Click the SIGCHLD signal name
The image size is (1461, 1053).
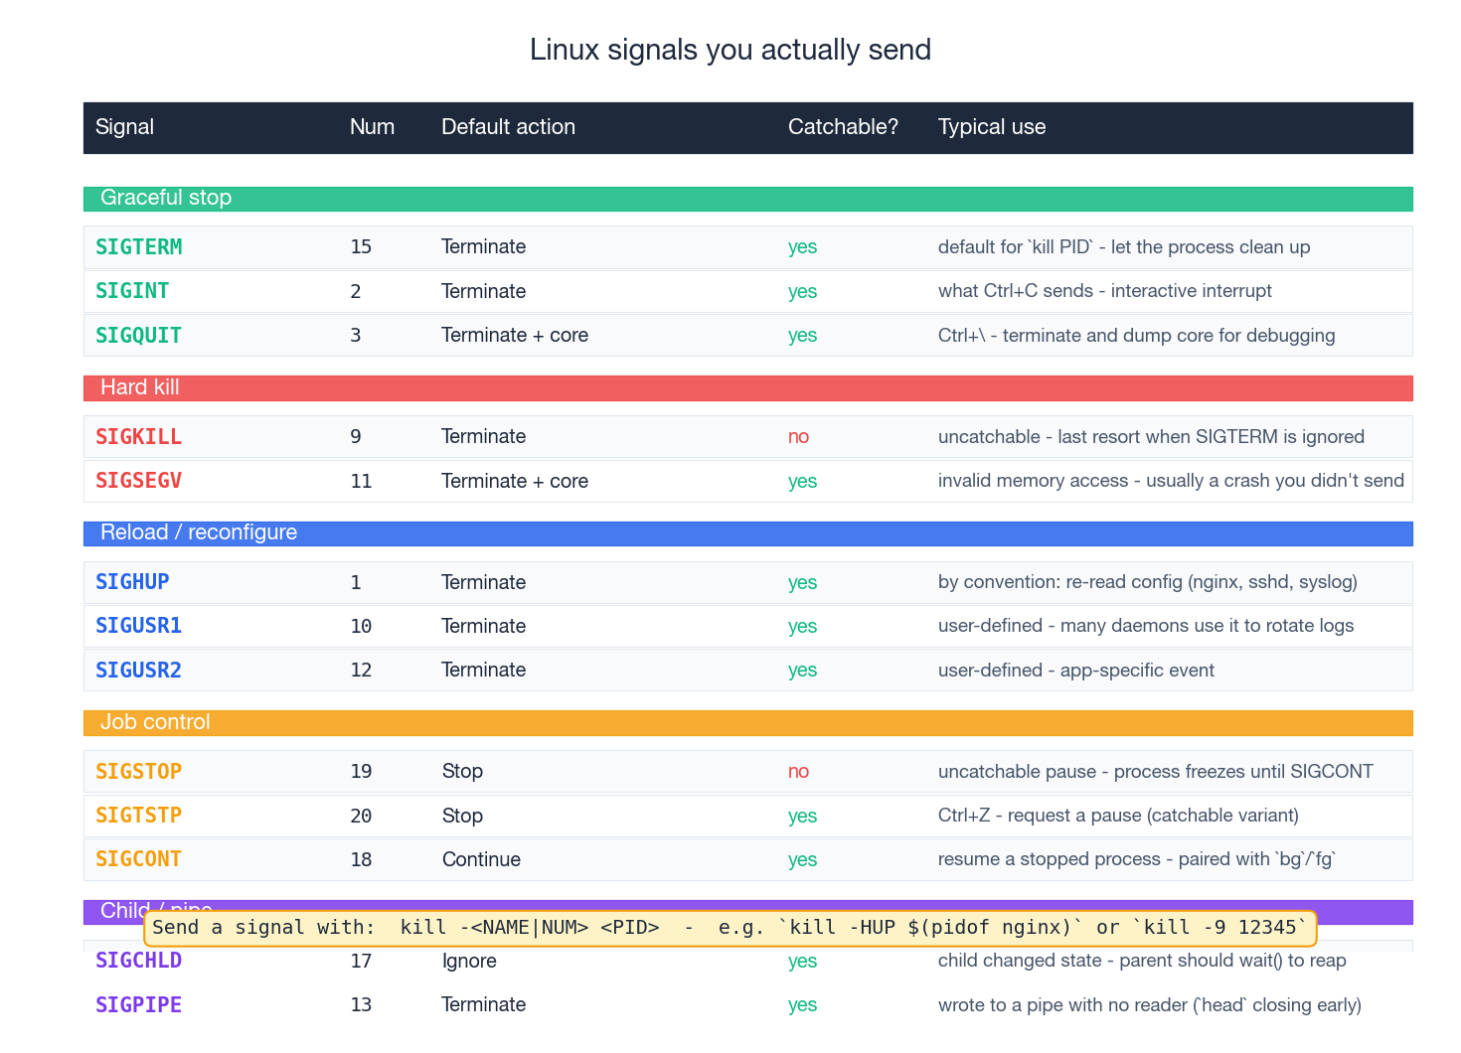(x=138, y=961)
